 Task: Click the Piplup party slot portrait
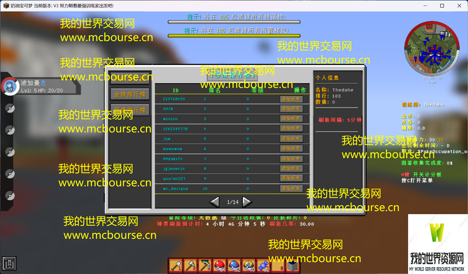(10, 86)
